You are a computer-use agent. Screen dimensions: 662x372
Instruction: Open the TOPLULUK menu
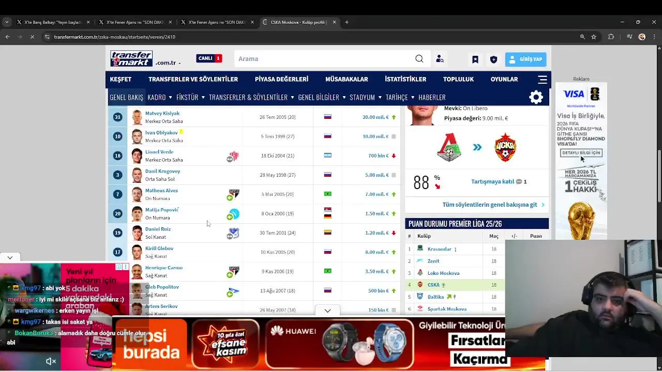click(458, 79)
